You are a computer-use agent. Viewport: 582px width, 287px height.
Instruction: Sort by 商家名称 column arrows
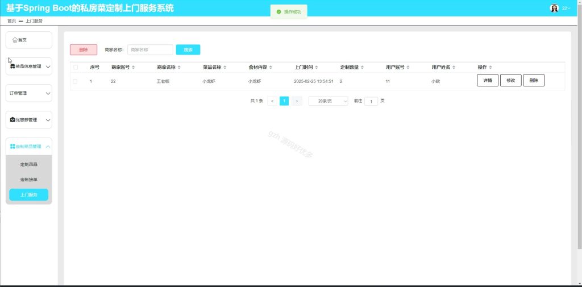coord(179,67)
